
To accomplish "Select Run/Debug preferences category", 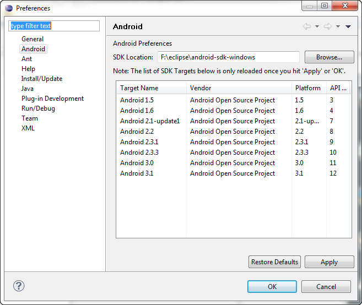I will pyautogui.click(x=39, y=108).
